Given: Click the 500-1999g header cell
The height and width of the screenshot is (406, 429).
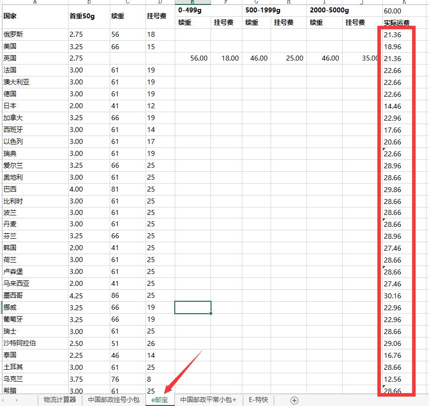Looking at the screenshot, I should tap(274, 10).
